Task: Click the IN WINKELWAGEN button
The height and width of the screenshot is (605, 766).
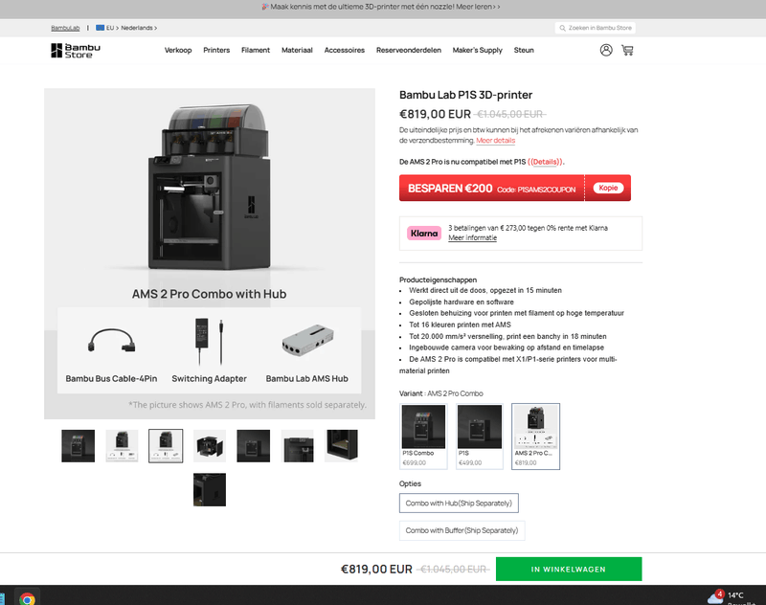Action: pos(569,569)
